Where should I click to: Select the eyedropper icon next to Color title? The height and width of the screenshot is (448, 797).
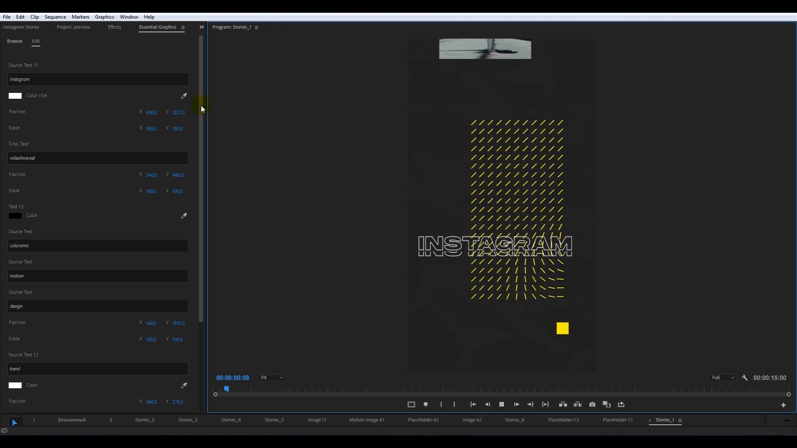[x=184, y=95]
